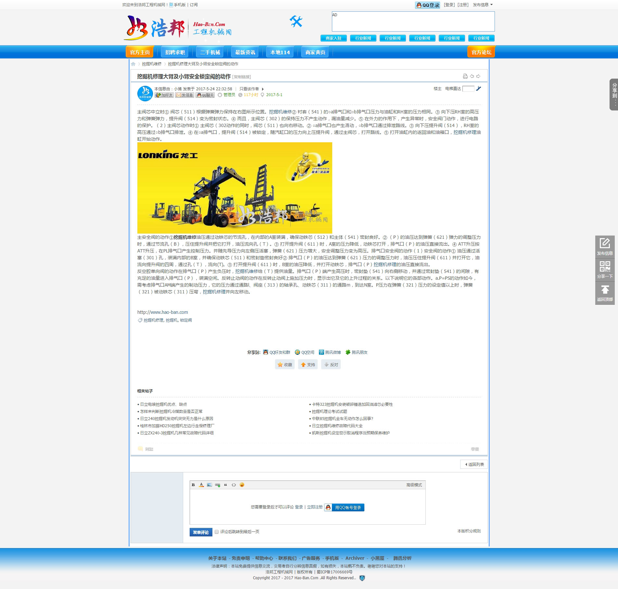
Task: Click the 发表评论 submit button
Action: coord(201,532)
